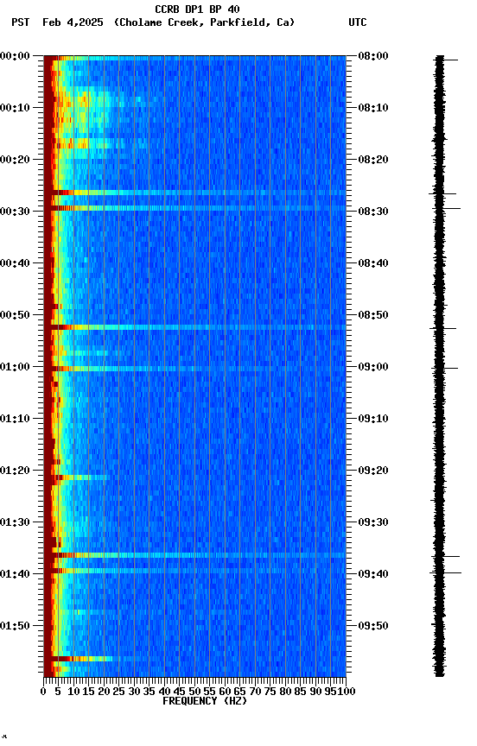Click the FREQUENCY (HZ) axis title
Image resolution: width=477 pixels, height=746 pixels.
[205, 701]
